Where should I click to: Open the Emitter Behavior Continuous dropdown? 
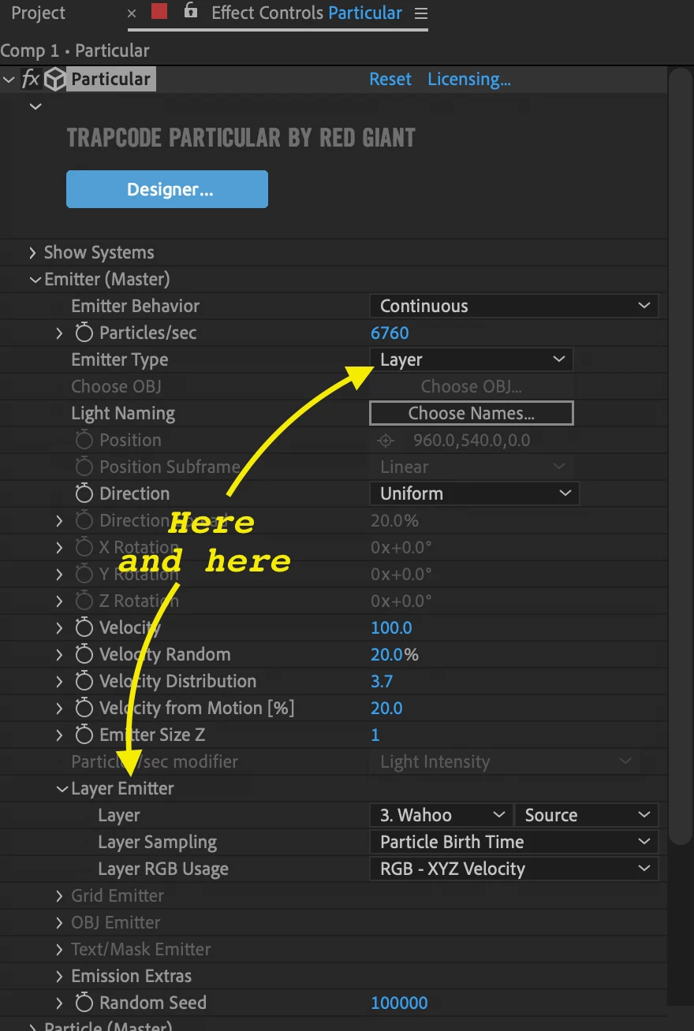(x=513, y=306)
